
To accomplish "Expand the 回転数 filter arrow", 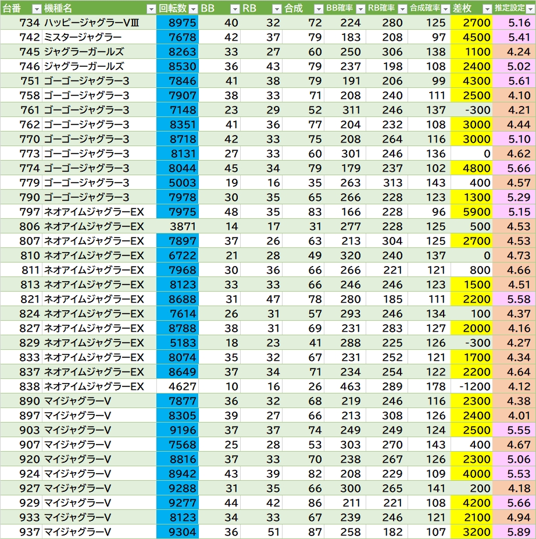I will tap(192, 9).
